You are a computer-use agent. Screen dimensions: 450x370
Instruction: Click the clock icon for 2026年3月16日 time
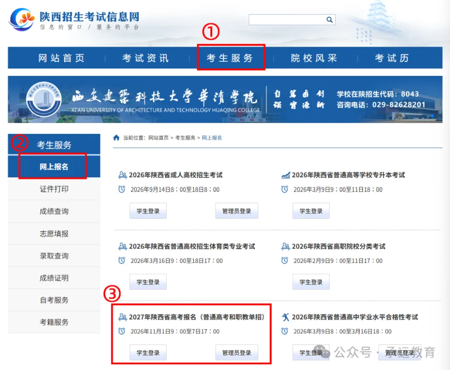(122, 261)
